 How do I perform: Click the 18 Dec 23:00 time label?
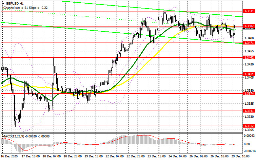(x=73, y=156)
